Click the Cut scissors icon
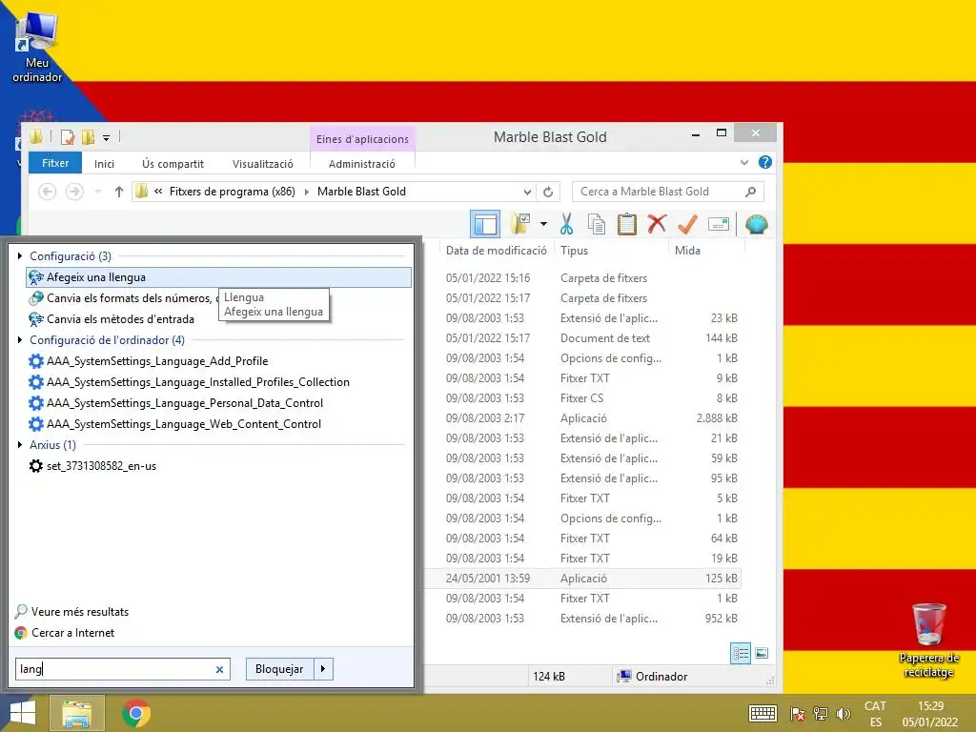This screenshot has width=976, height=732. click(x=566, y=224)
